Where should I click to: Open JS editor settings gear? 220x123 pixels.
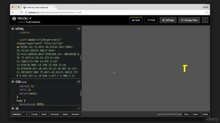coord(13,108)
